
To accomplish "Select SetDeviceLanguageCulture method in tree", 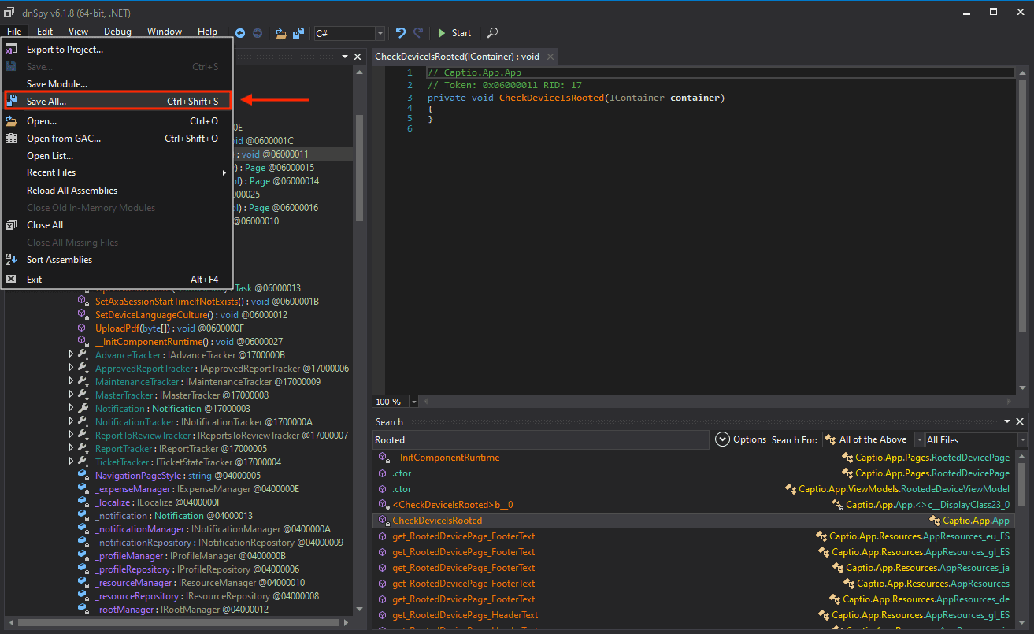I will 191,315.
